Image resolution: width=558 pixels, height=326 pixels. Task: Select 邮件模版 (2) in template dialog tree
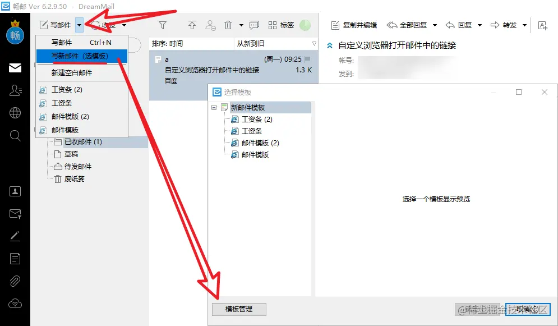pyautogui.click(x=260, y=143)
